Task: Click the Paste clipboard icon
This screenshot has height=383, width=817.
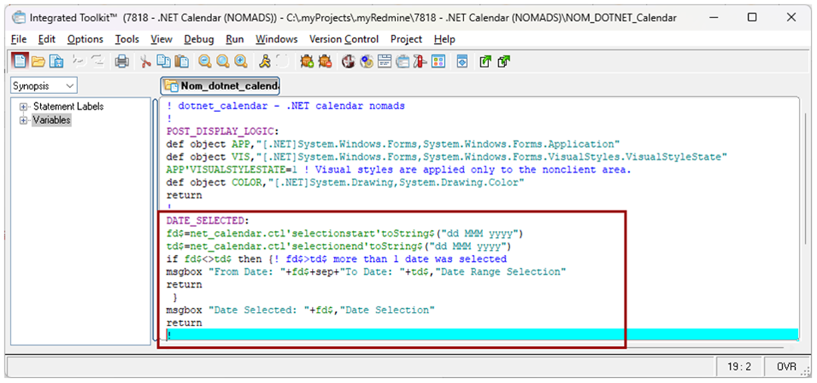Action: 181,61
